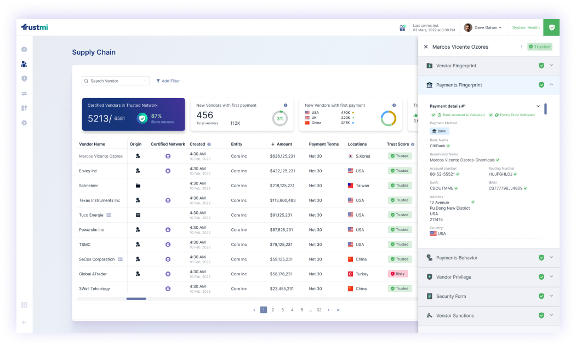The height and width of the screenshot is (347, 576).
Task: Expand the Vendor Privilege section
Action: point(551,276)
